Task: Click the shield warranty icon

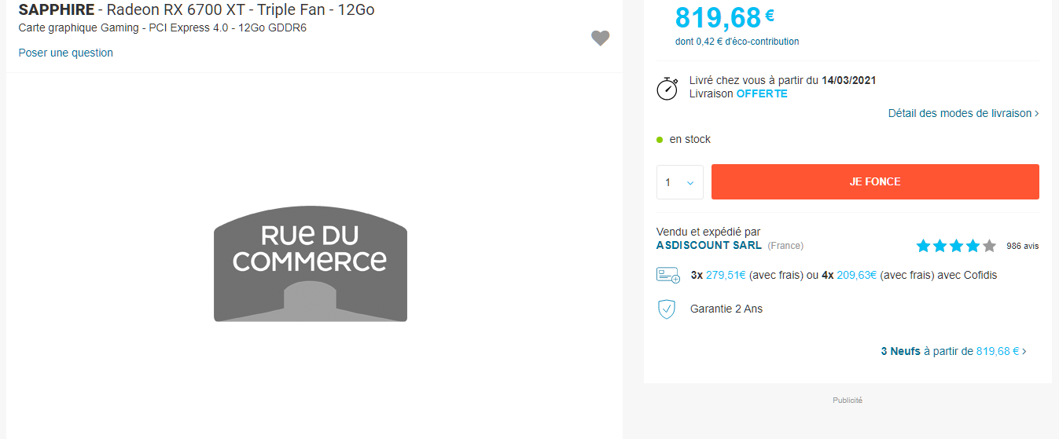Action: [666, 309]
